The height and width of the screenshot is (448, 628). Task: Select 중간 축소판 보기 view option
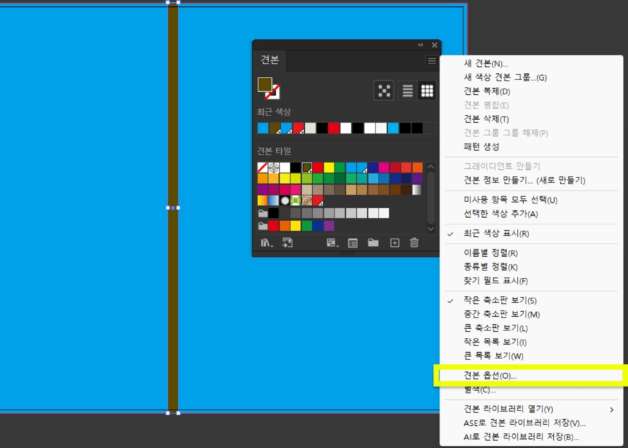coord(501,314)
